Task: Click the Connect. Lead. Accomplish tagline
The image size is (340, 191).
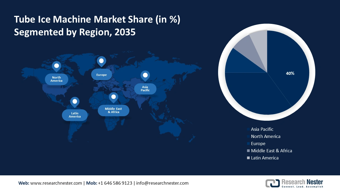Action: [302, 186]
